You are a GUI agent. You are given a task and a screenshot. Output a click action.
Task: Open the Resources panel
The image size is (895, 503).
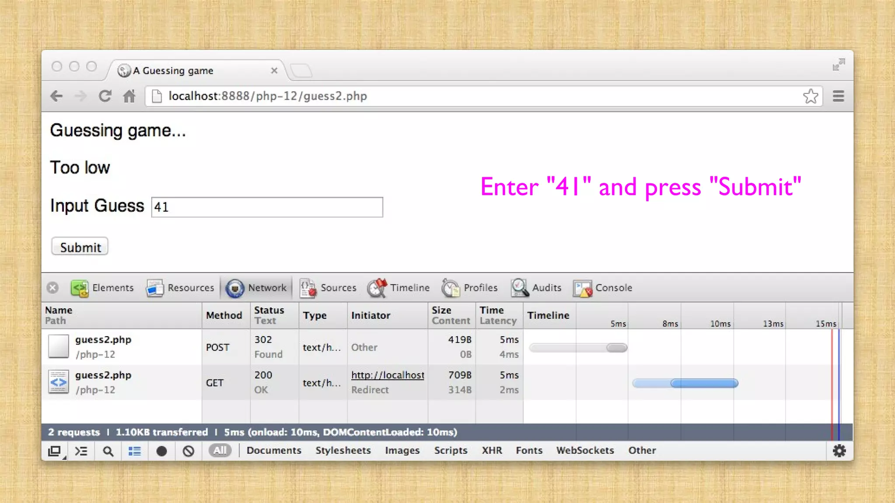click(x=180, y=288)
